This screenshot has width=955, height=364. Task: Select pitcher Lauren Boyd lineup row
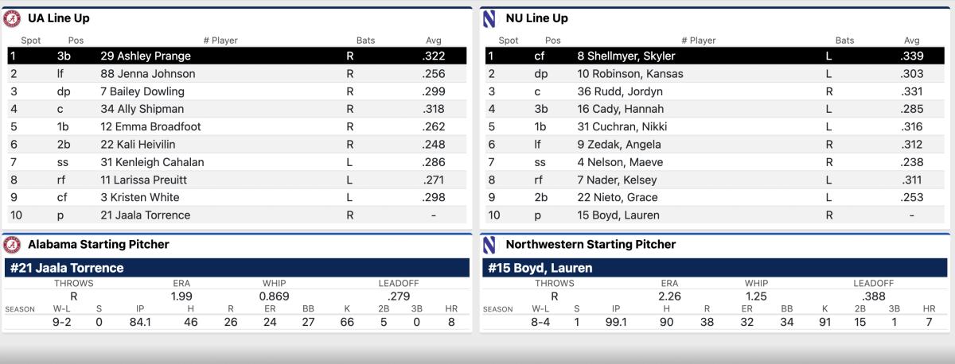pyautogui.click(x=715, y=215)
